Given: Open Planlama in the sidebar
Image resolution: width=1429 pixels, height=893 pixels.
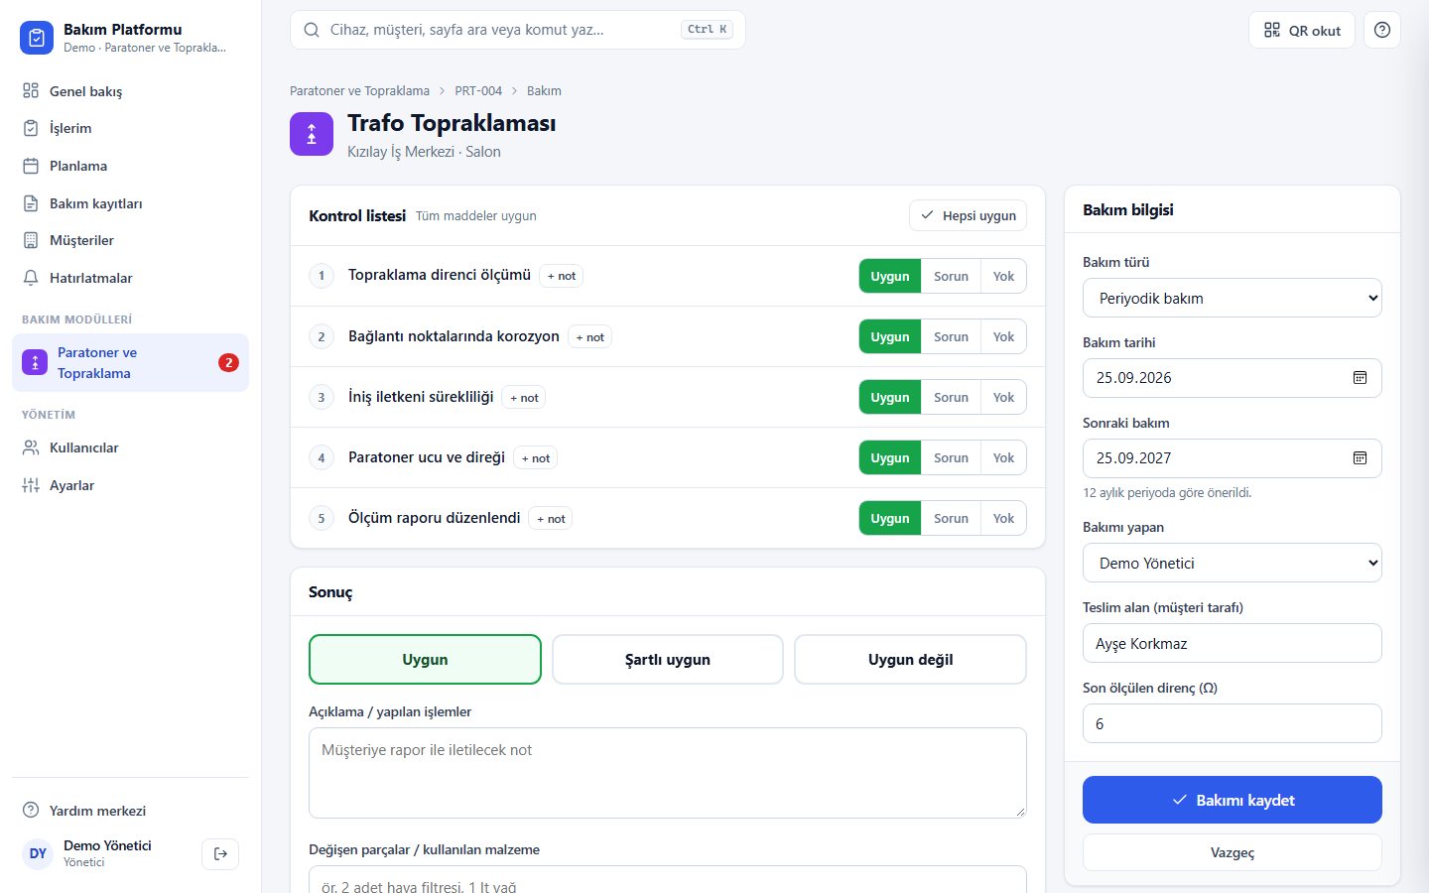Looking at the screenshot, I should [x=130, y=166].
